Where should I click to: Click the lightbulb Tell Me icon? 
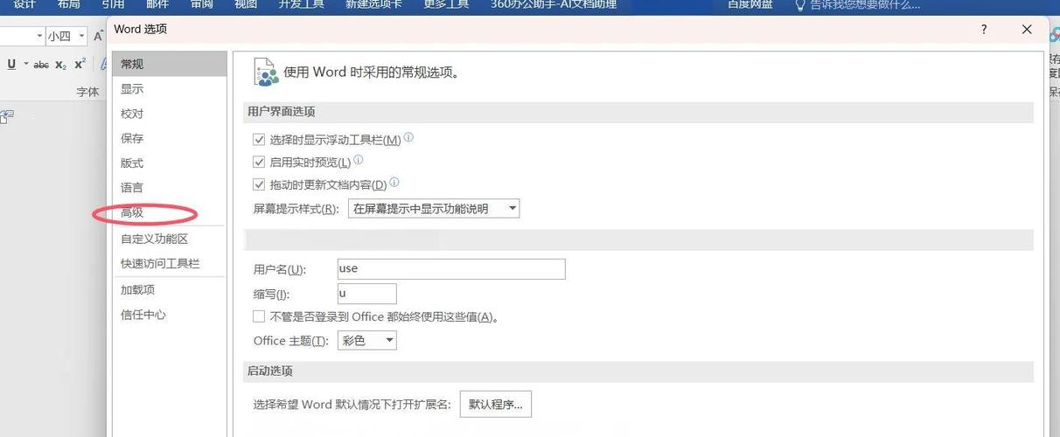point(799,4)
